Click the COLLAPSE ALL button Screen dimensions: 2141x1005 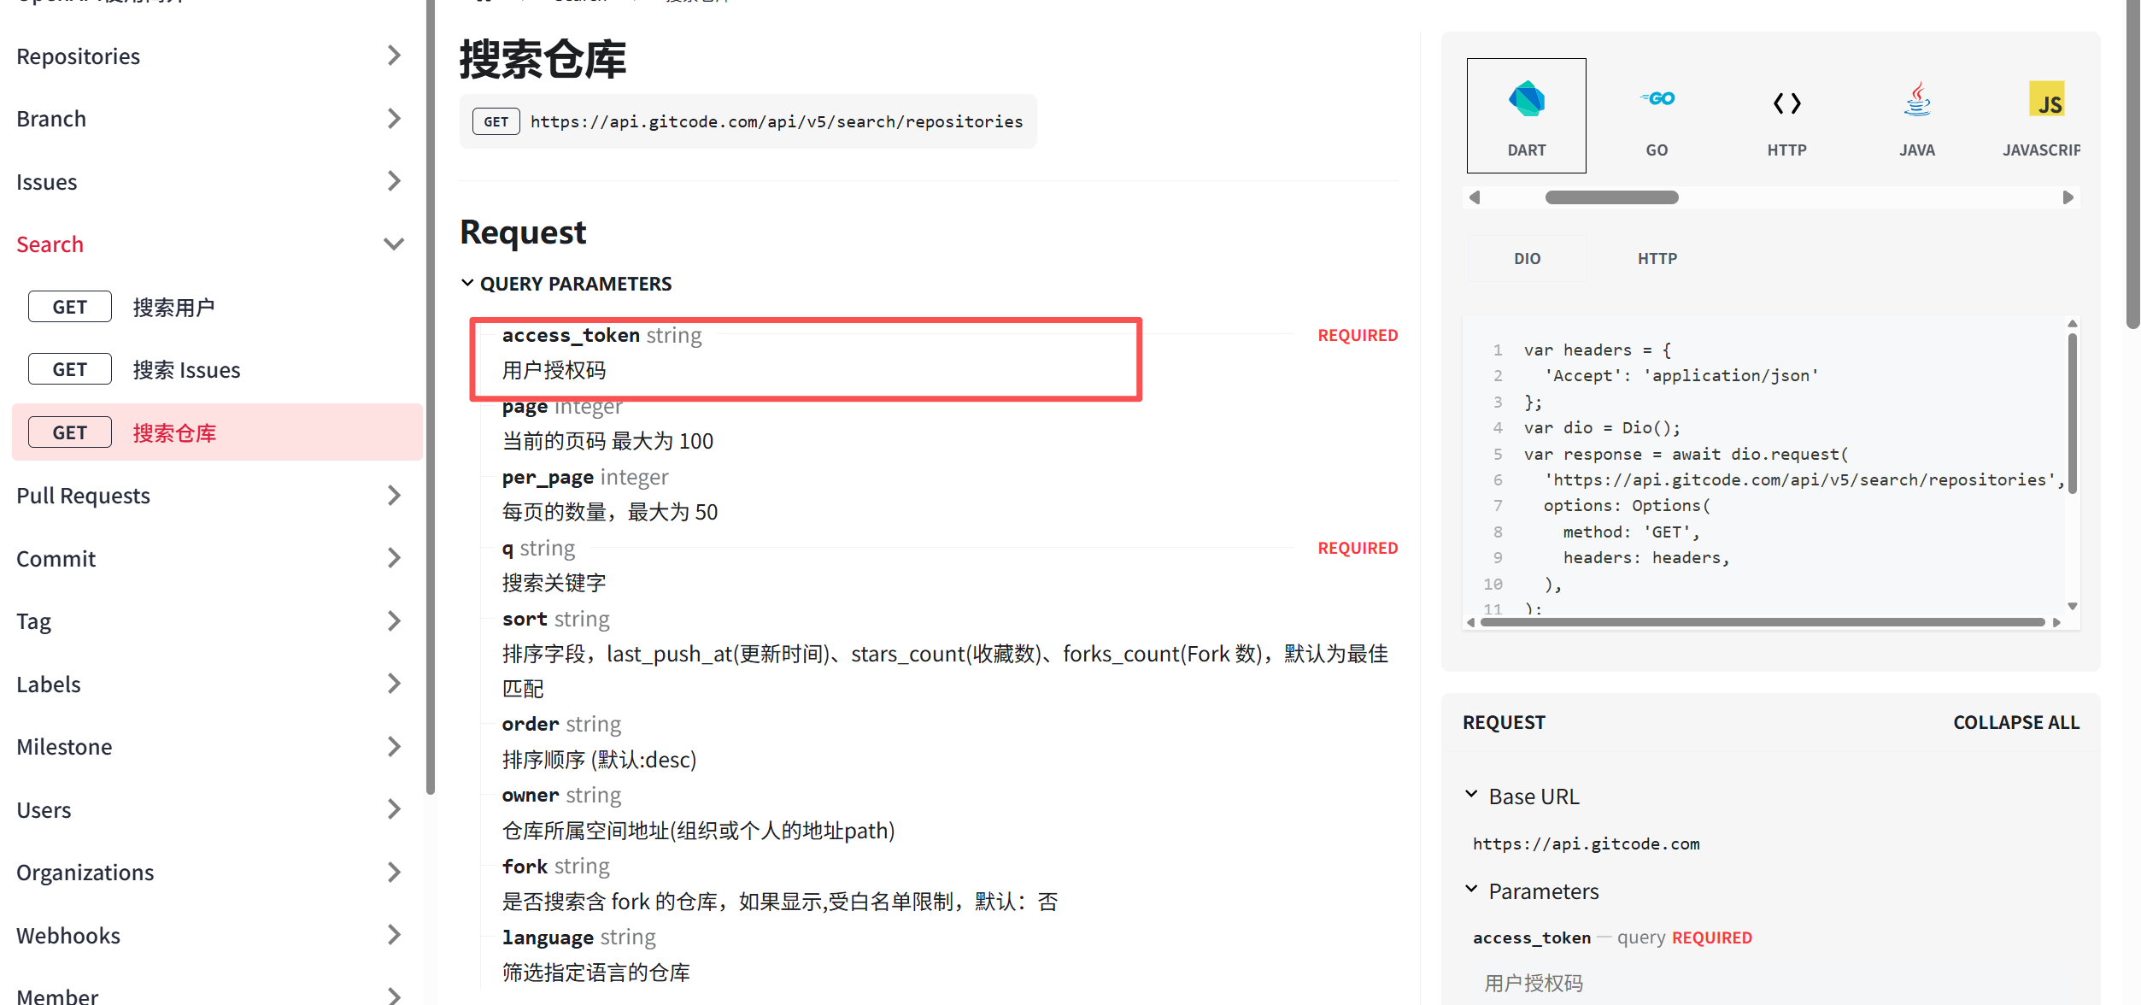2015,723
